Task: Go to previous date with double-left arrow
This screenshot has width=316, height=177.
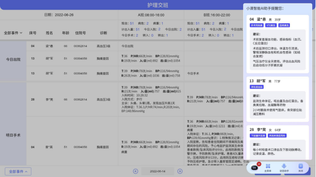Action: pos(136,171)
